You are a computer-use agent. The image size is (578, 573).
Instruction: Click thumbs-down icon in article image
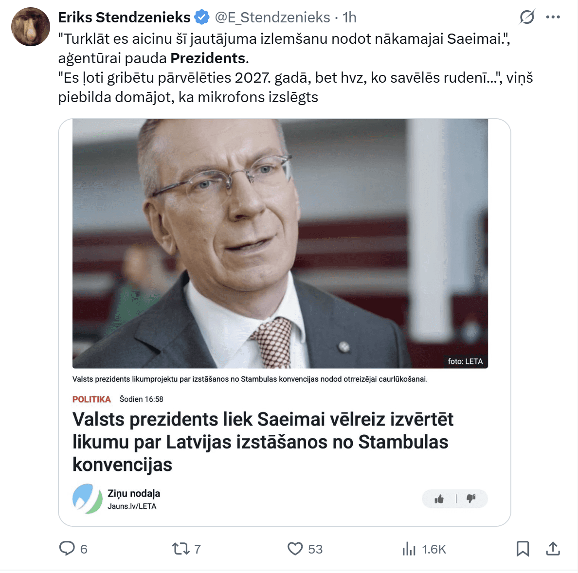[x=471, y=499]
